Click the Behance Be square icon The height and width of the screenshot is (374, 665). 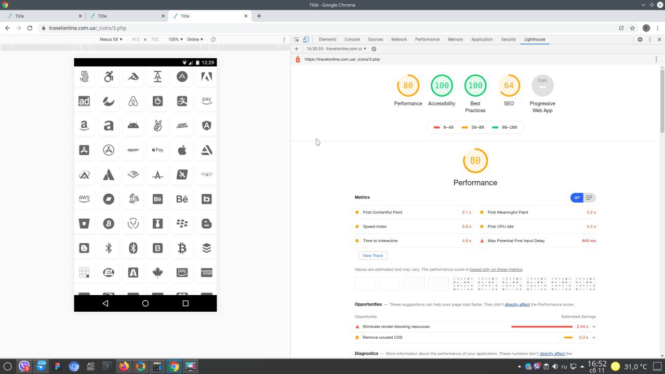coord(157,199)
